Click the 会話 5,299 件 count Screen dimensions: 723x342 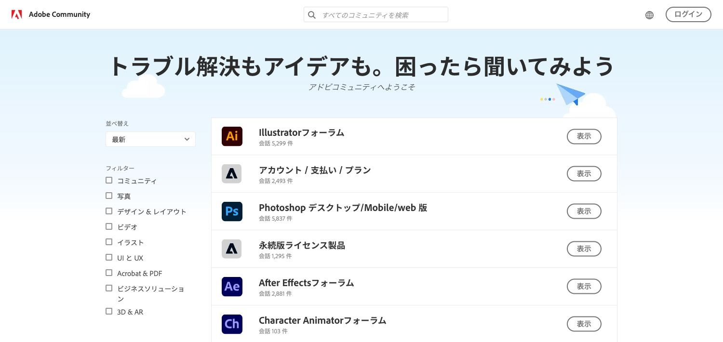(276, 144)
